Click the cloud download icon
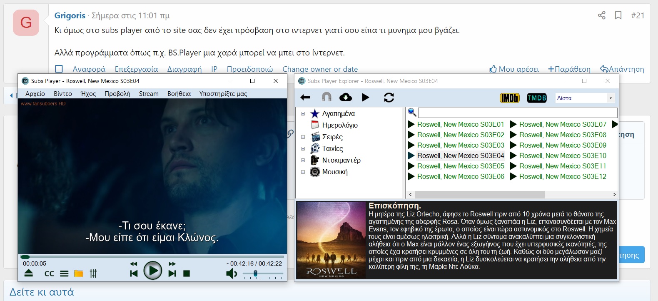The height and width of the screenshot is (301, 658). (346, 97)
